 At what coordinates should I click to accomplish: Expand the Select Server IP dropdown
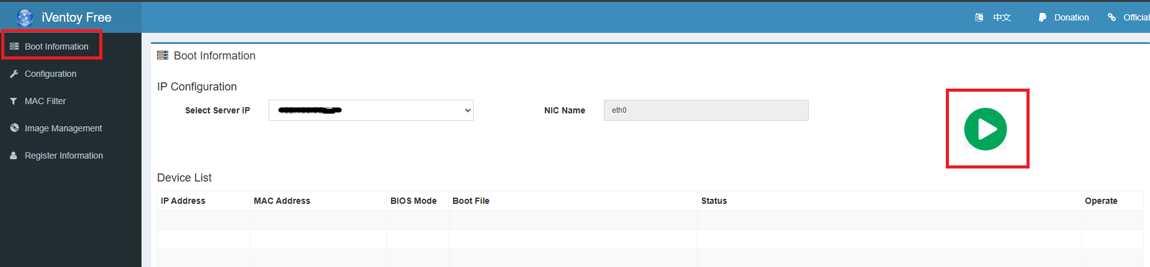coord(371,110)
